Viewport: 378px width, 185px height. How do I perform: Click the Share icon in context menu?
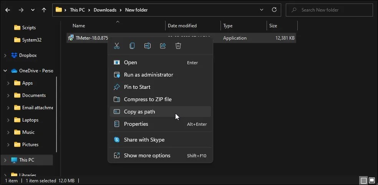pyautogui.click(x=163, y=46)
